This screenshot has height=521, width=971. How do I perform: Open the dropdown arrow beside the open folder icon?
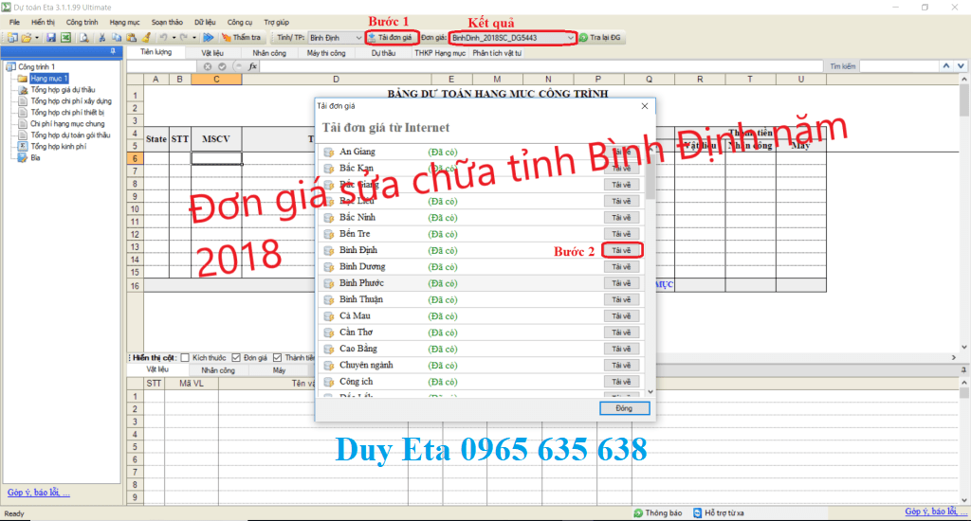tap(37, 38)
